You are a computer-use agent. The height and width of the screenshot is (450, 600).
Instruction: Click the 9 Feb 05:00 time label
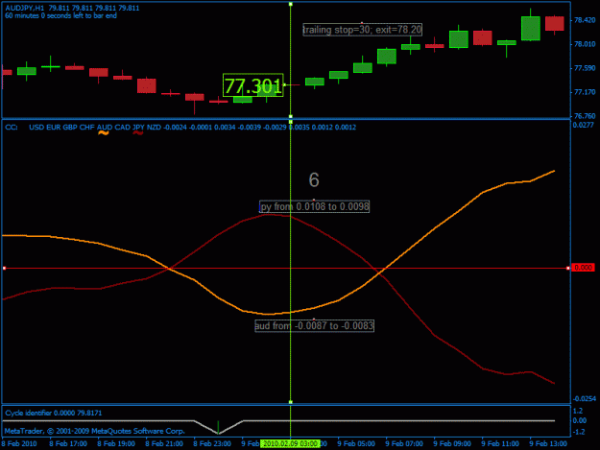[x=356, y=443]
